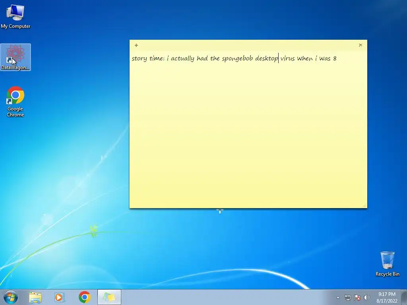Grab the sticky note resize grip corner
This screenshot has height=305, width=407.
click(x=365, y=206)
